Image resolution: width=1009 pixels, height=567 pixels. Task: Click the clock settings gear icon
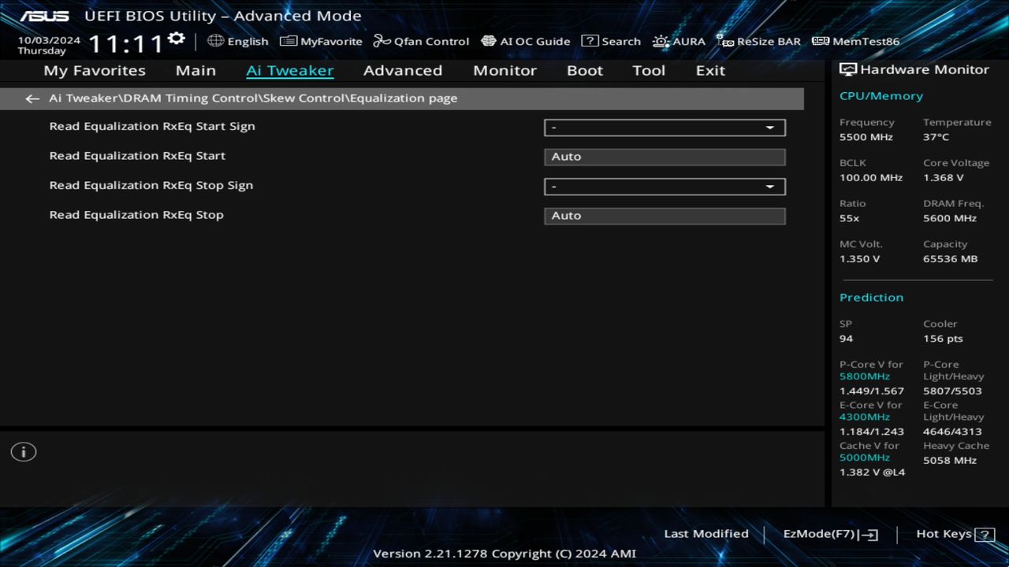point(175,37)
